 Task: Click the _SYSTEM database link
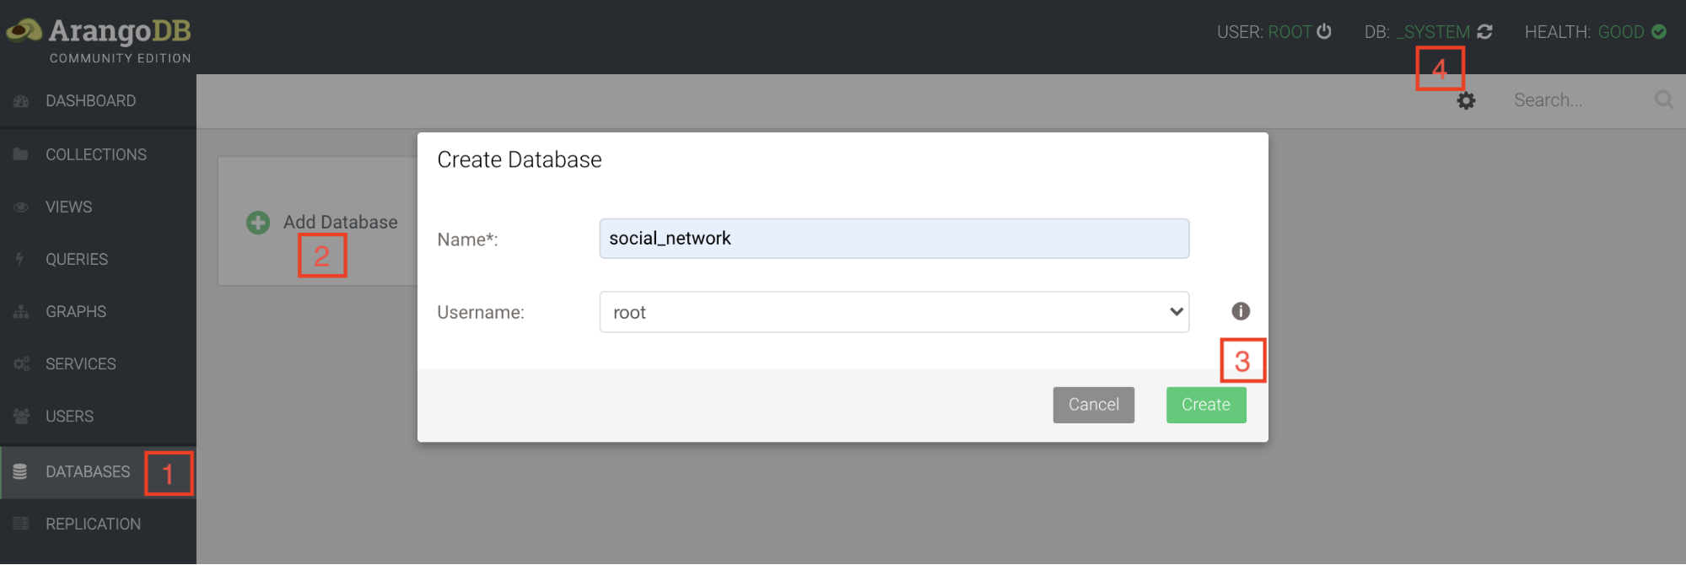(x=1434, y=32)
